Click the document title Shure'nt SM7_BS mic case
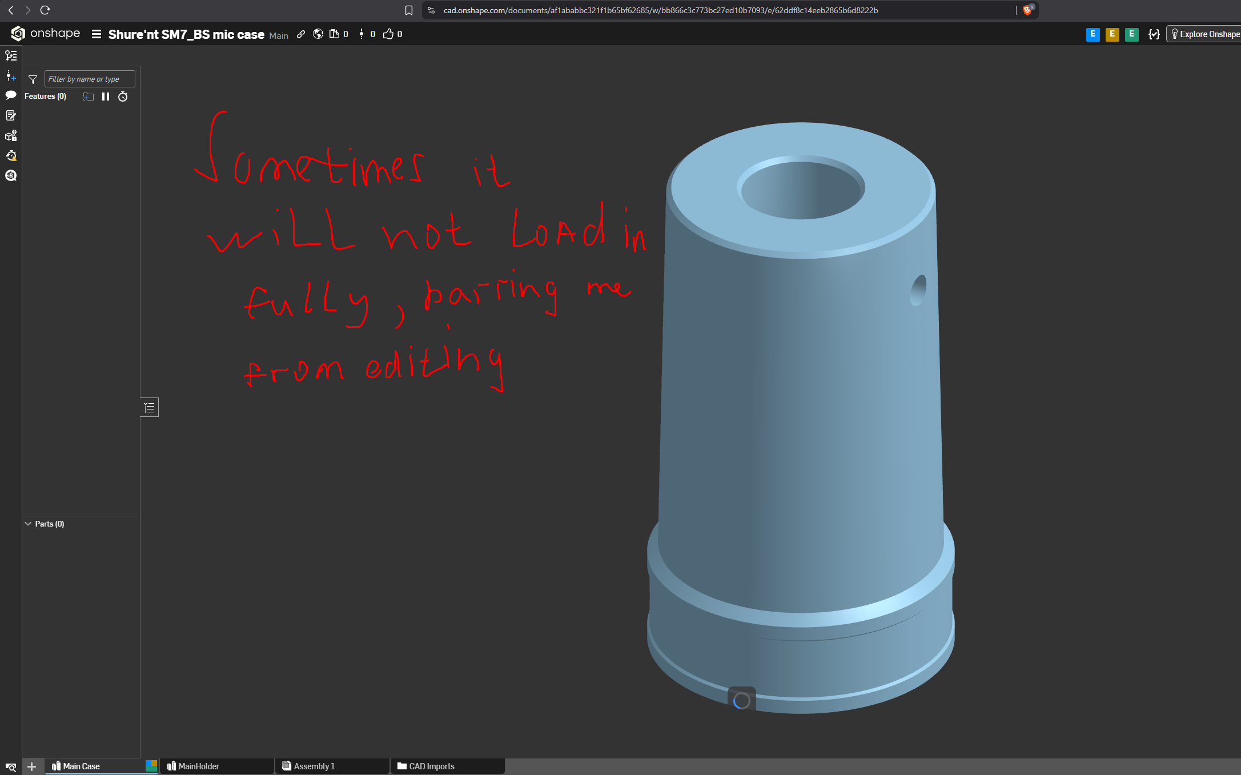Viewport: 1241px width, 775px height. coord(186,34)
